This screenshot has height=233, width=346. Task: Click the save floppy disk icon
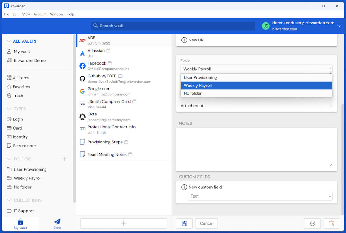point(184,223)
